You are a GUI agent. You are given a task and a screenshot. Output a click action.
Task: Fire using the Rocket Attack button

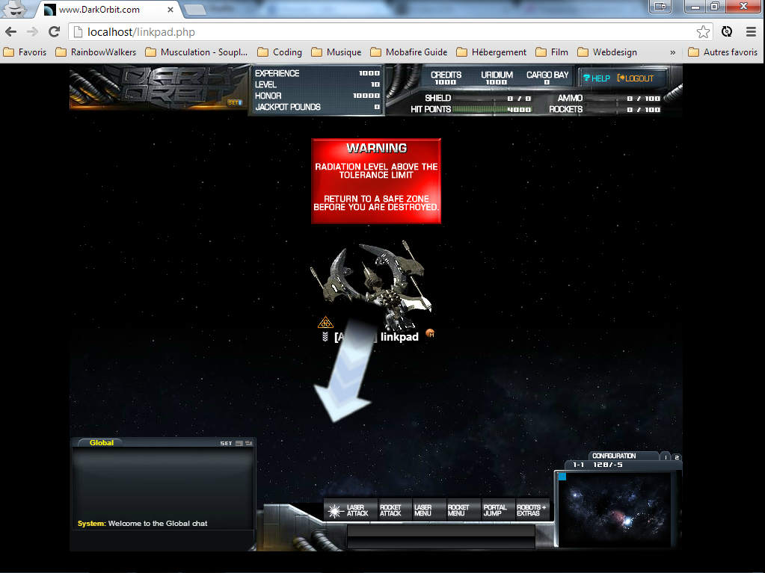[x=390, y=510]
